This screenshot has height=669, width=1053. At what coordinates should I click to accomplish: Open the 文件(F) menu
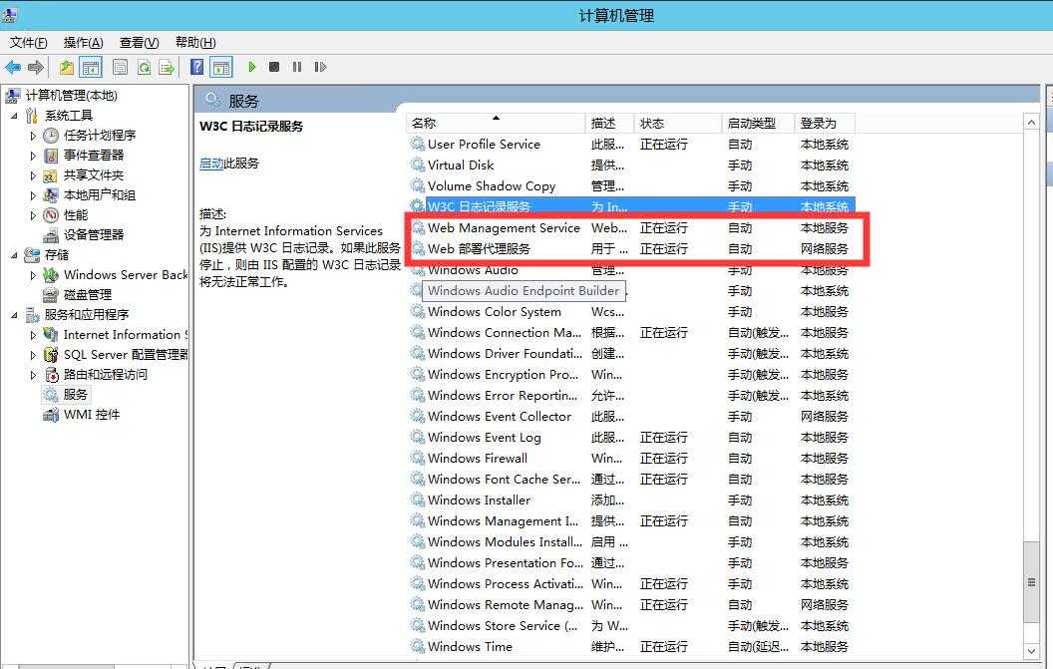pyautogui.click(x=28, y=42)
